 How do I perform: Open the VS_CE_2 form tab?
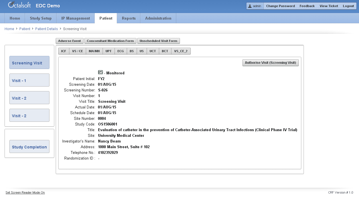tap(181, 51)
